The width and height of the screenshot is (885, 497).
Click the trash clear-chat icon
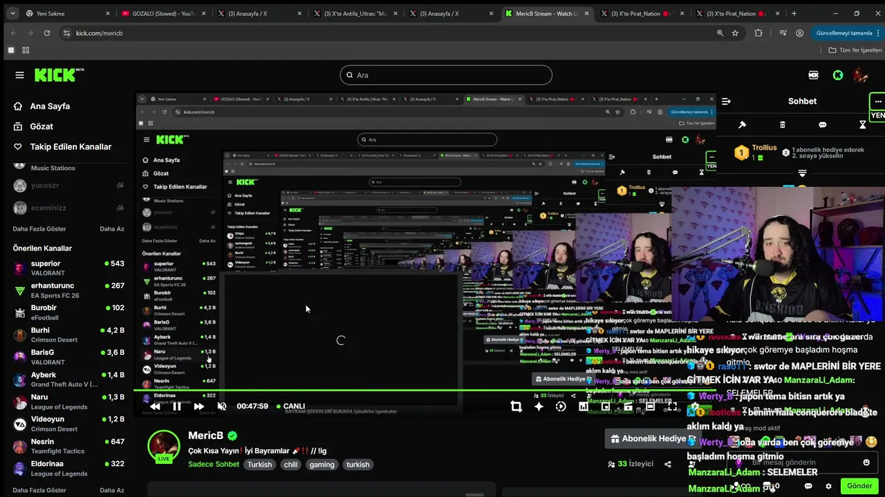pos(783,125)
